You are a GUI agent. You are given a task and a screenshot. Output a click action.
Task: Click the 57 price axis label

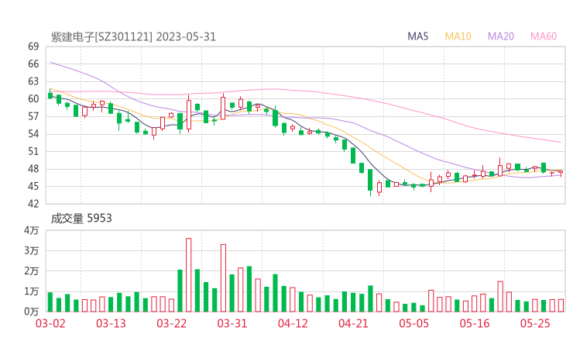[33, 116]
